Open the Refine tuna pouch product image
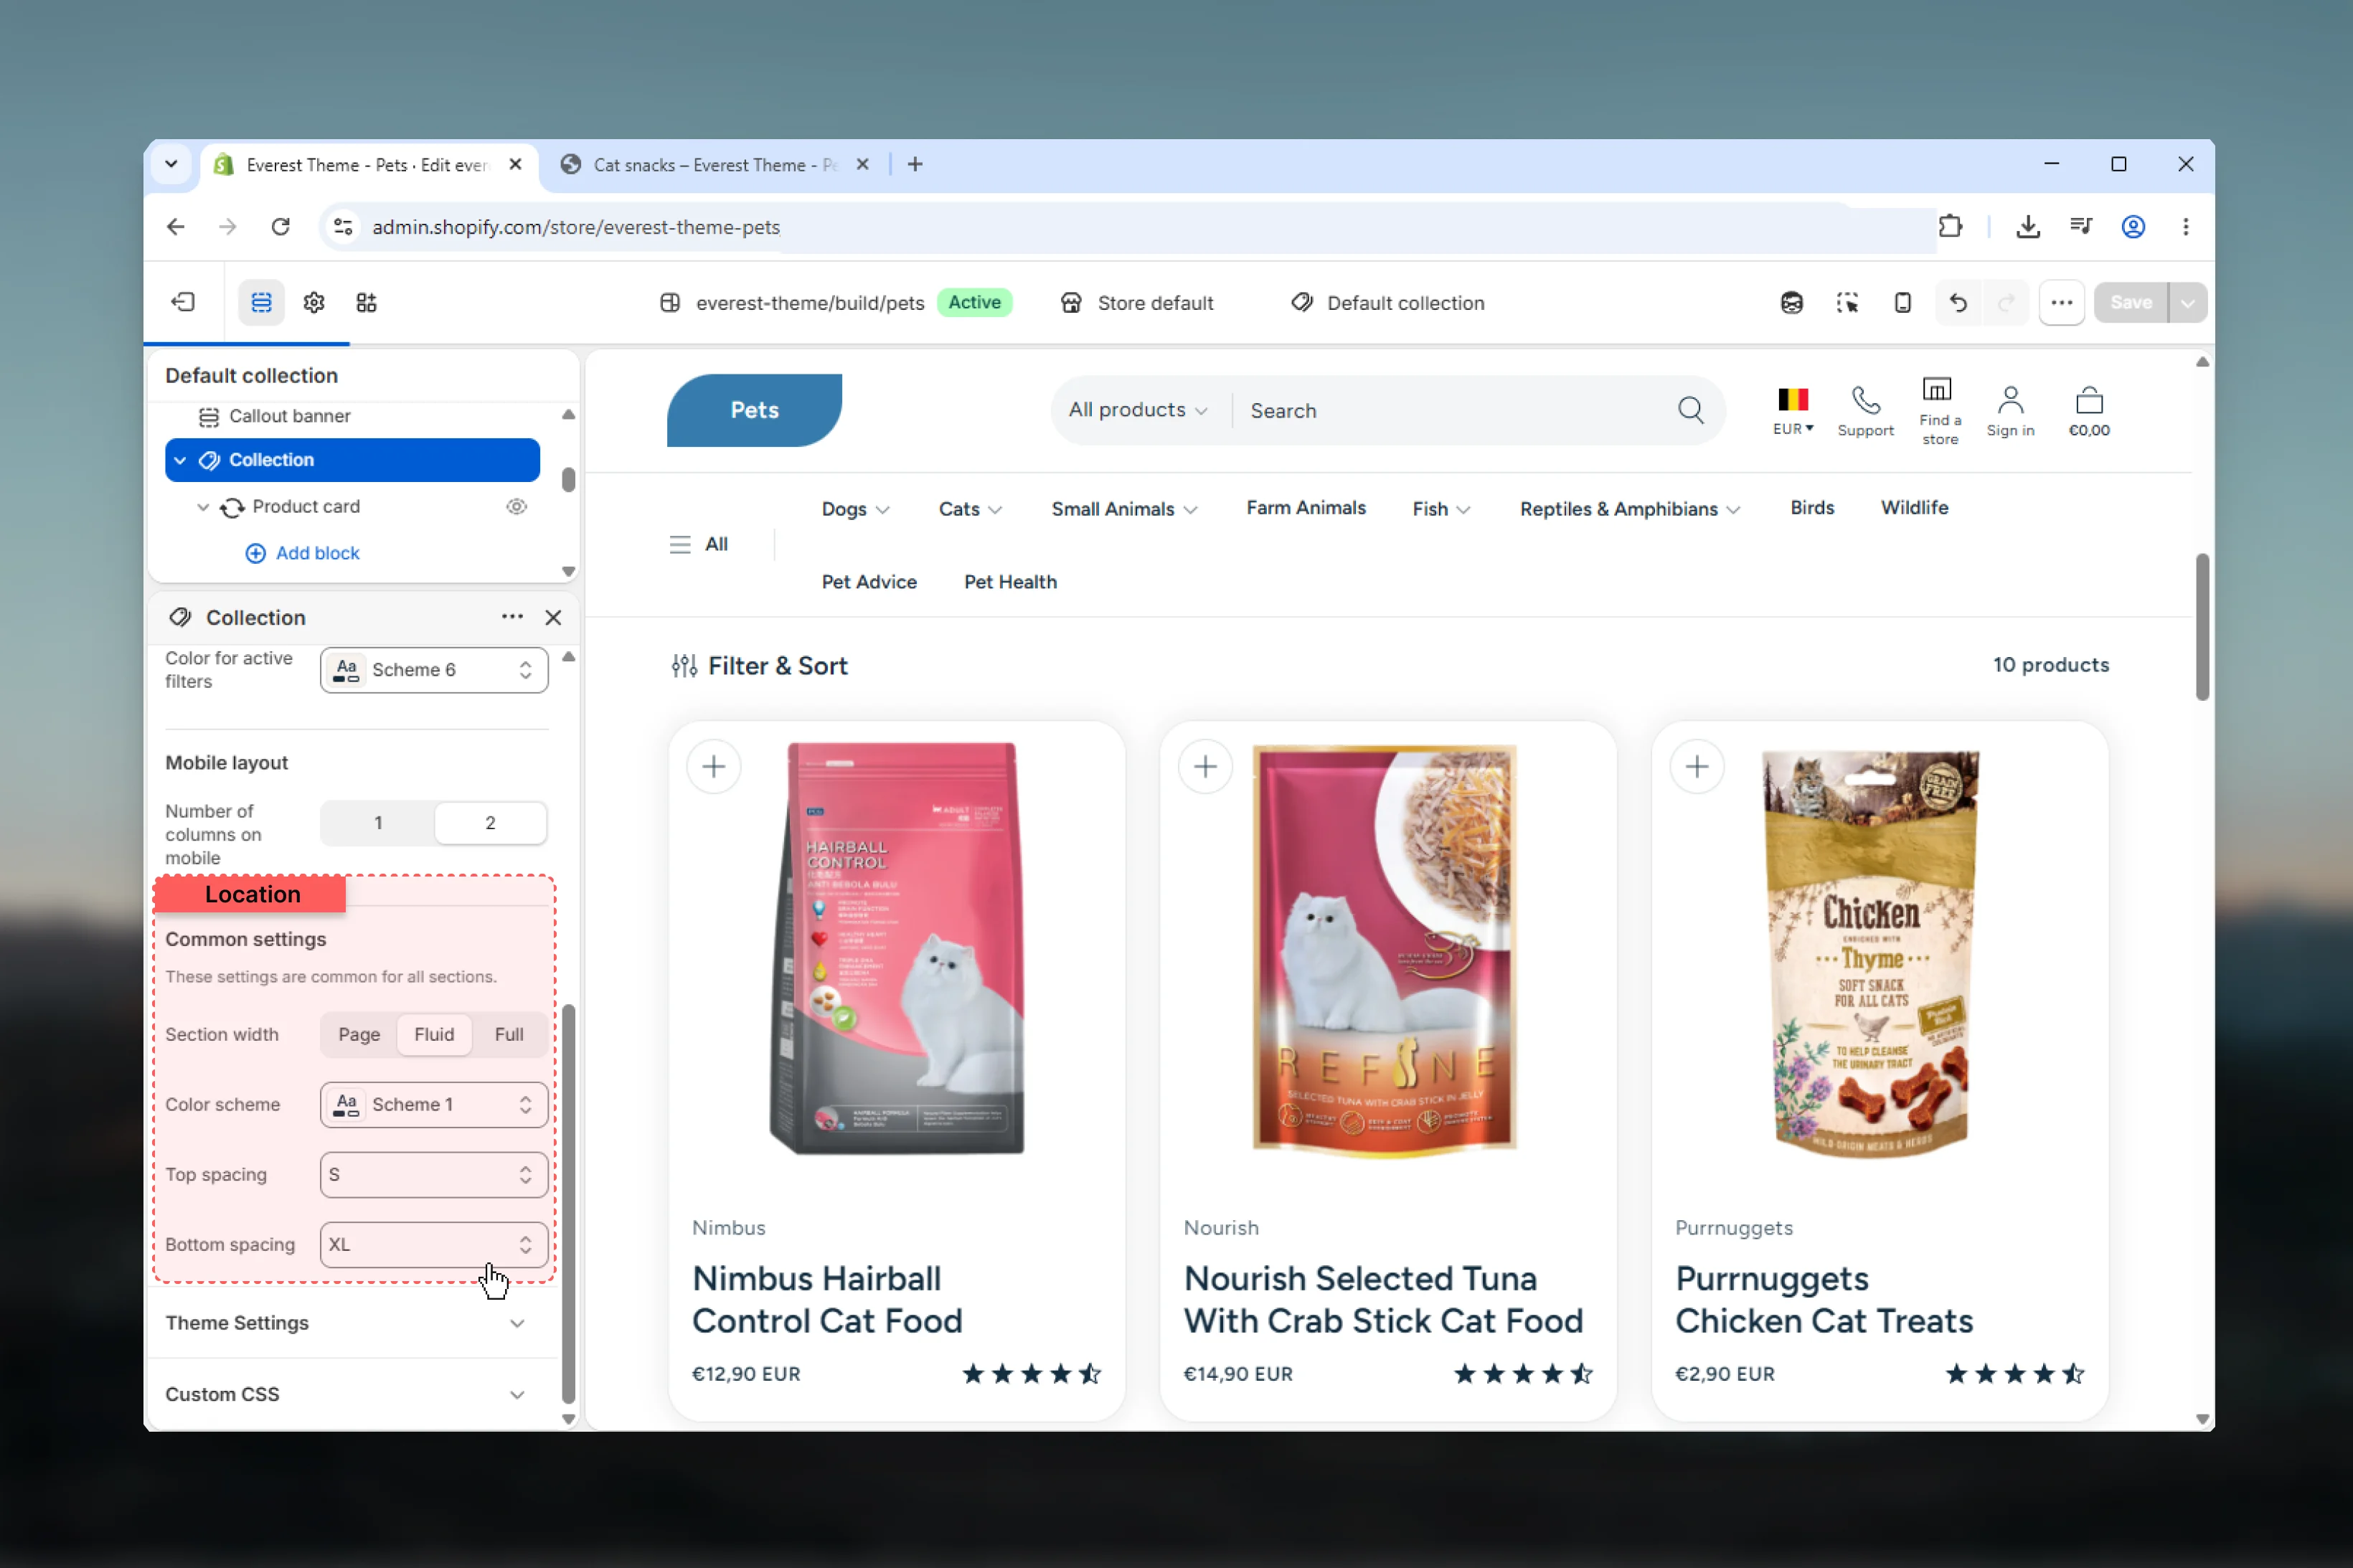The image size is (2353, 1568). (1385, 952)
